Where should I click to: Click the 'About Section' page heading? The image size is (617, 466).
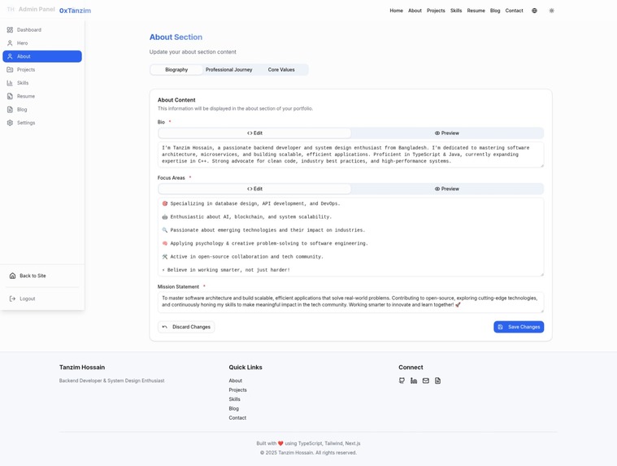[x=176, y=37]
